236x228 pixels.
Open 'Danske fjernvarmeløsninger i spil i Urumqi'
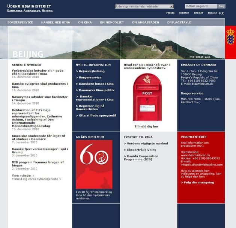pyautogui.click(x=40, y=150)
